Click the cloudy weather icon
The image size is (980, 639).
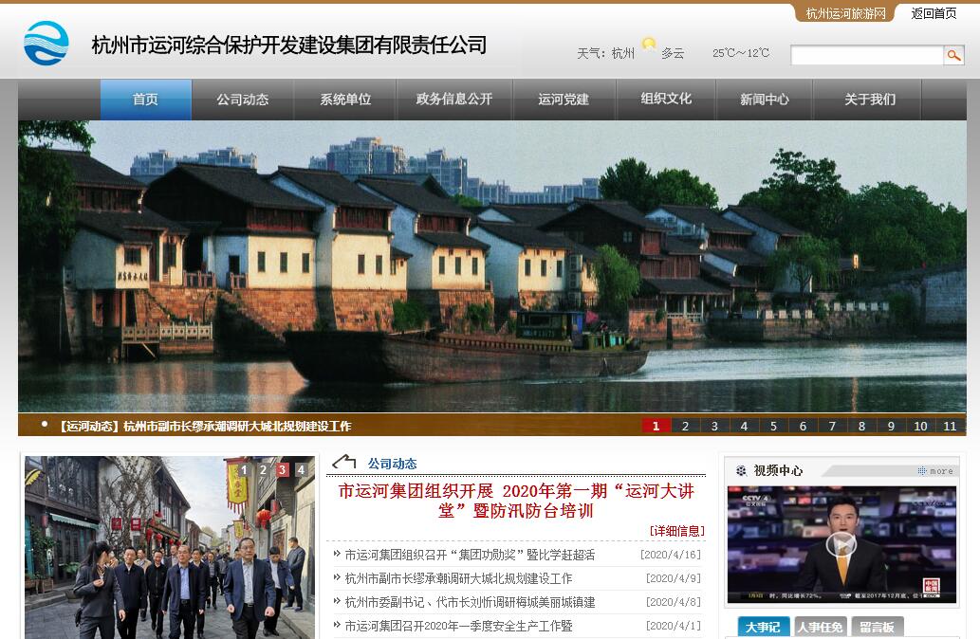[x=649, y=45]
